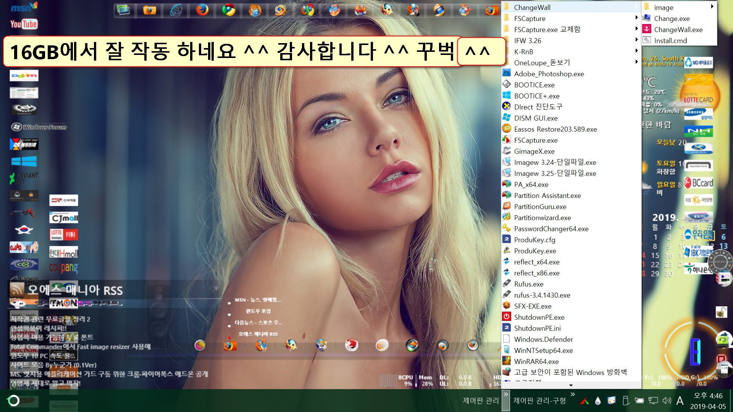Screen dimensions: 733x412
Task: Open the volume speaker tray icon
Action: [667, 401]
